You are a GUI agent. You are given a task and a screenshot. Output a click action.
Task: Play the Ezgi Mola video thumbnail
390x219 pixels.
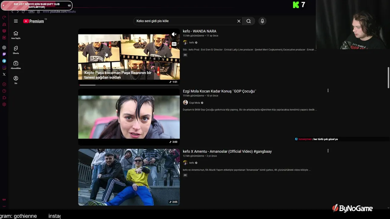[129, 117]
